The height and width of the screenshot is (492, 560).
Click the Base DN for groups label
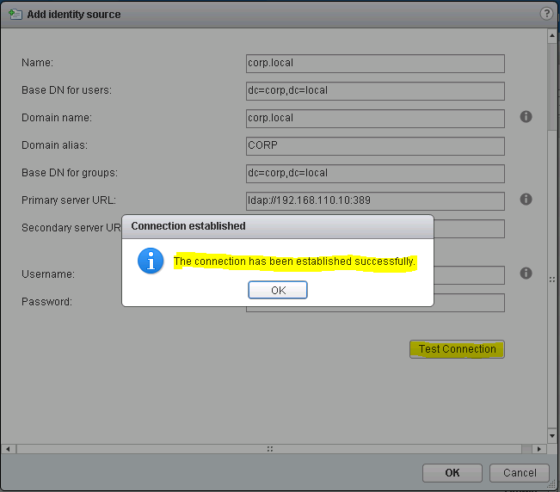[70, 173]
